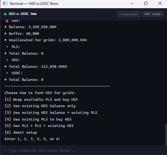This screenshot has height=155, width=167.
Task: Click the response input field at bottom
Action: [83, 150]
